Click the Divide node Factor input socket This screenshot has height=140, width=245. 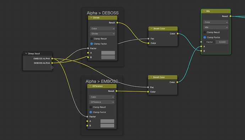tap(88, 48)
